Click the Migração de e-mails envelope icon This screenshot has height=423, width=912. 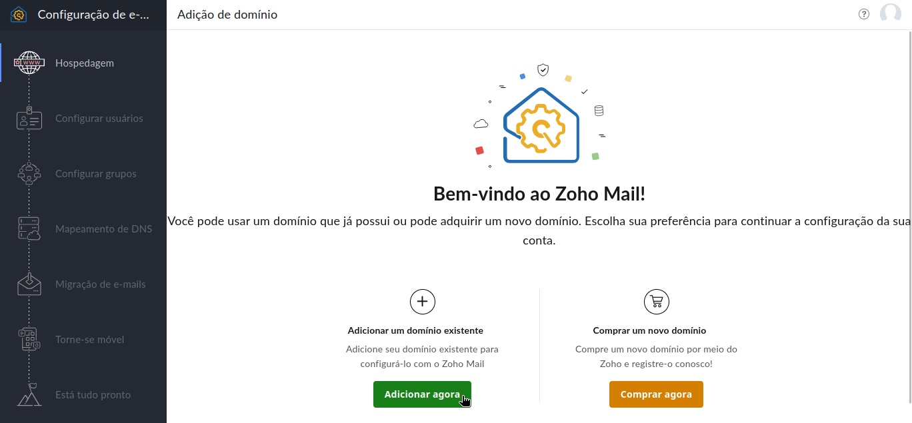29,284
